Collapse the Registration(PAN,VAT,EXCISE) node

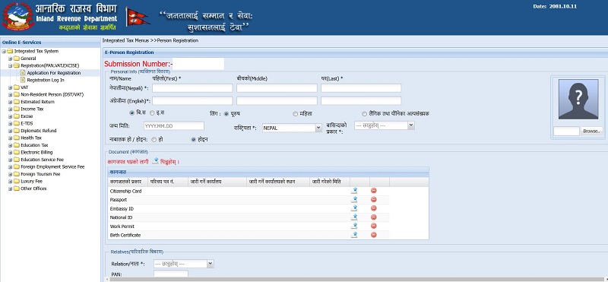coord(11,65)
